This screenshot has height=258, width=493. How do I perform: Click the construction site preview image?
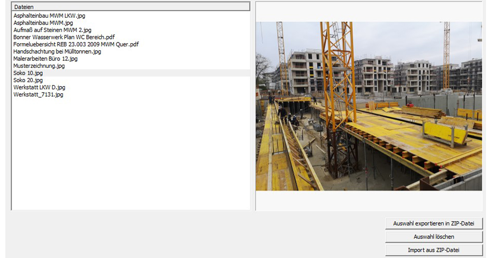point(369,106)
